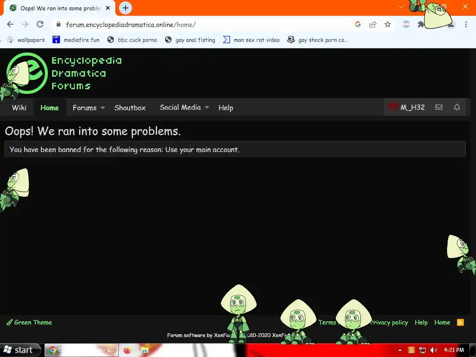
Task: Close the 'Oops! We ran into' tab
Action: [x=108, y=8]
